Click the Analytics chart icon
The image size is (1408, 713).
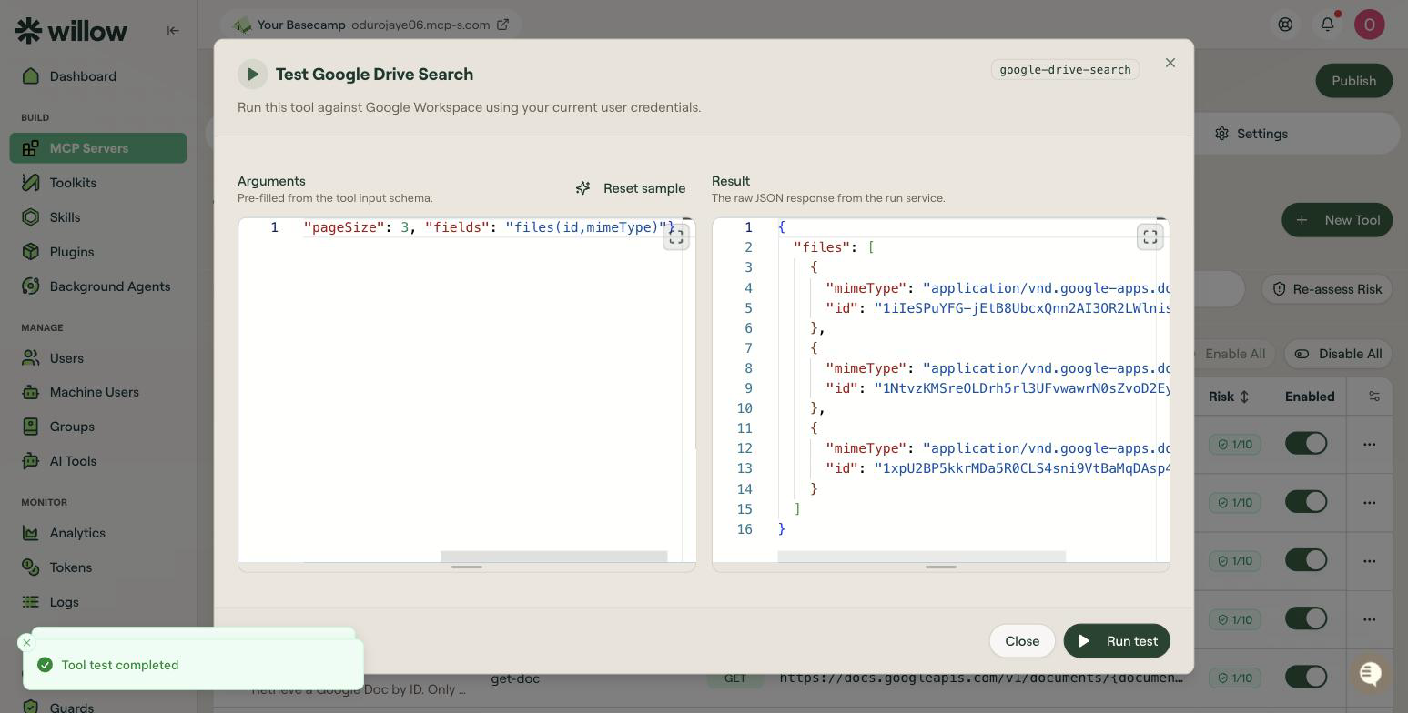pos(31,533)
